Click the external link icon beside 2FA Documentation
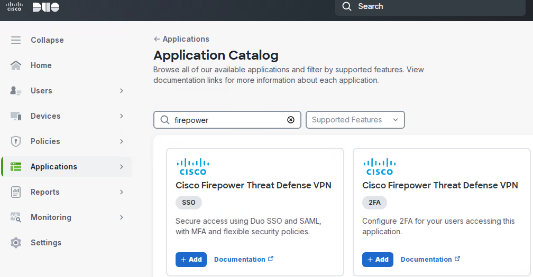 457,259
